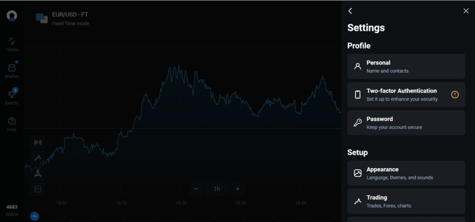Click the EUR/USD asset icon
The image size is (475, 222).
(x=42, y=18)
